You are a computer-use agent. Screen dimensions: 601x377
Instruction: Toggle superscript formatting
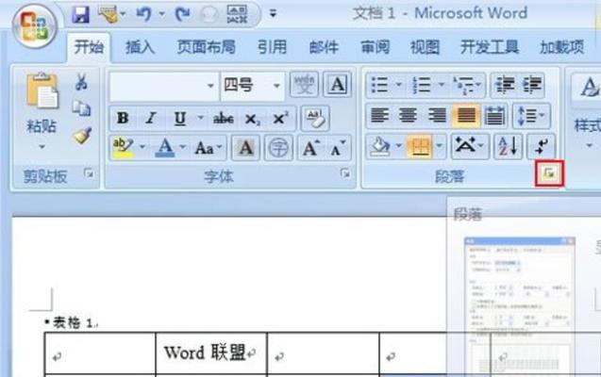point(280,118)
